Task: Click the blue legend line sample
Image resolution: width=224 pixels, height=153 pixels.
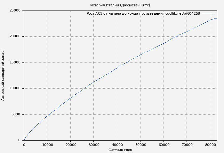Action: [x=207, y=14]
